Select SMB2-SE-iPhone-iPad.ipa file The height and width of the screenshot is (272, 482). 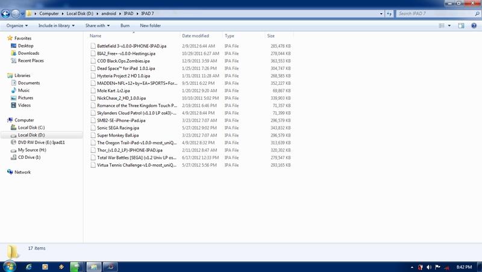121,120
